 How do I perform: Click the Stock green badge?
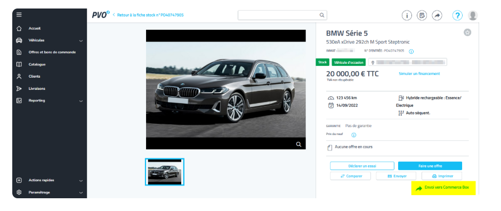(322, 62)
